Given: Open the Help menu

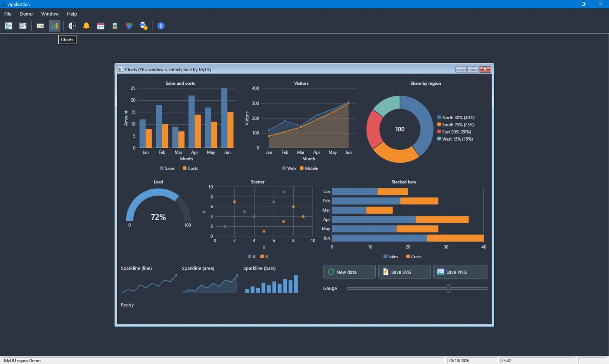Looking at the screenshot, I should pos(72,14).
